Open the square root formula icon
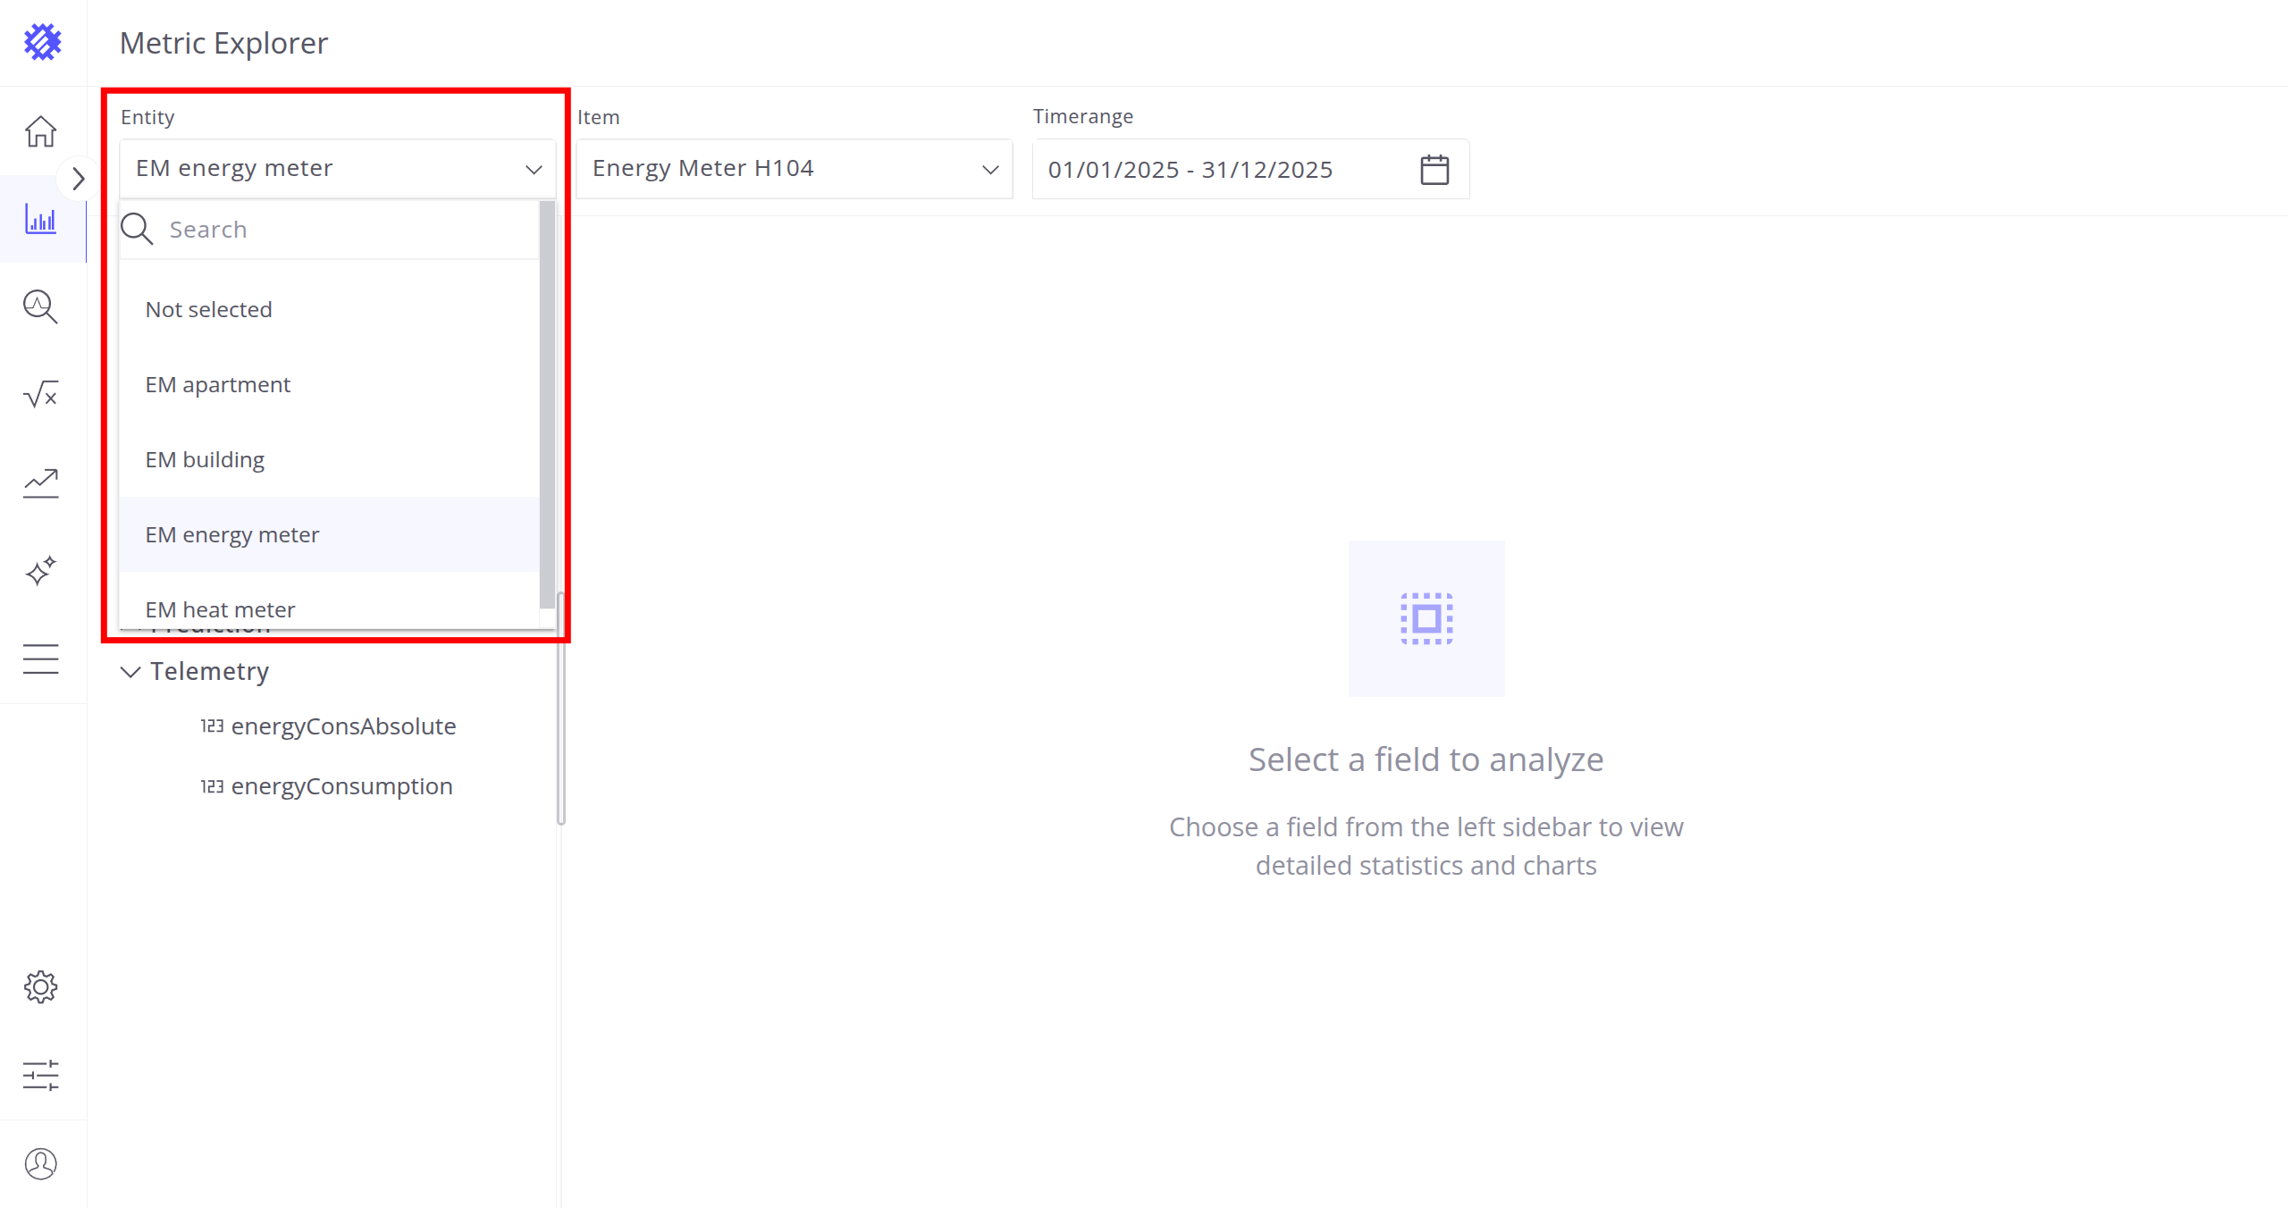 (x=41, y=394)
